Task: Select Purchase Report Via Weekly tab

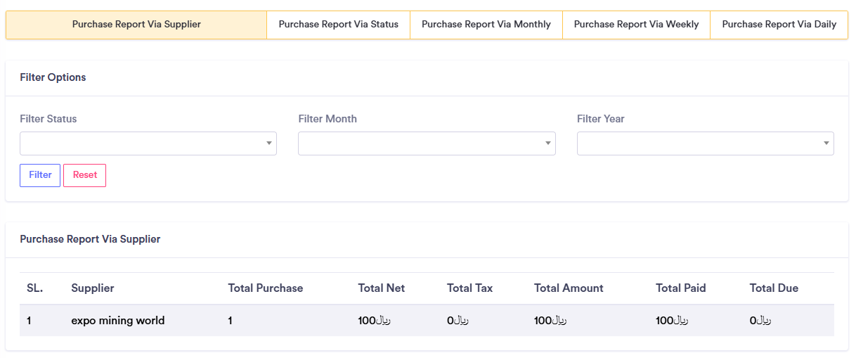Action: tap(636, 25)
